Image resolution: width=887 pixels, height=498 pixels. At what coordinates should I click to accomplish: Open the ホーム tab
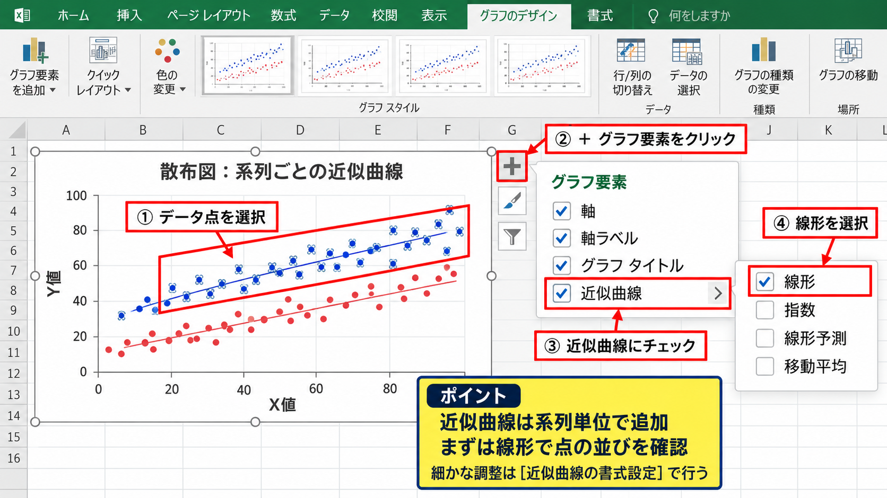73,15
